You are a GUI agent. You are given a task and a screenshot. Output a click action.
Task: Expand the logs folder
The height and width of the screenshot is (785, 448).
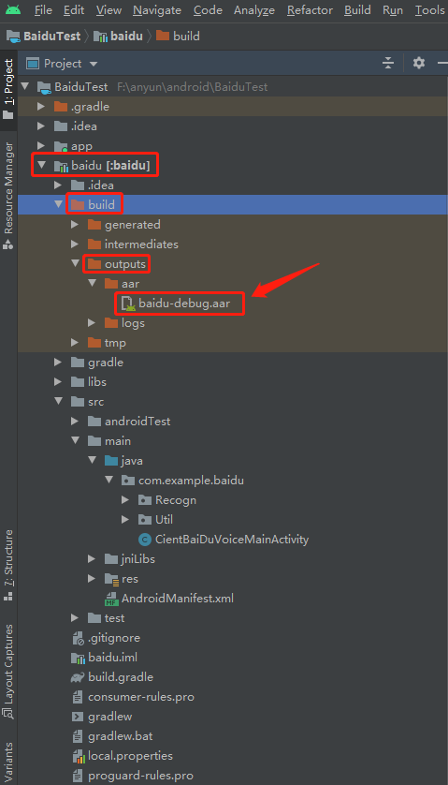coord(93,323)
